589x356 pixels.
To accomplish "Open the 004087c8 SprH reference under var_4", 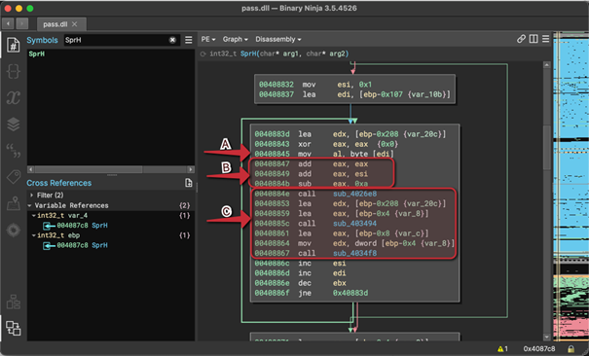I will point(82,226).
